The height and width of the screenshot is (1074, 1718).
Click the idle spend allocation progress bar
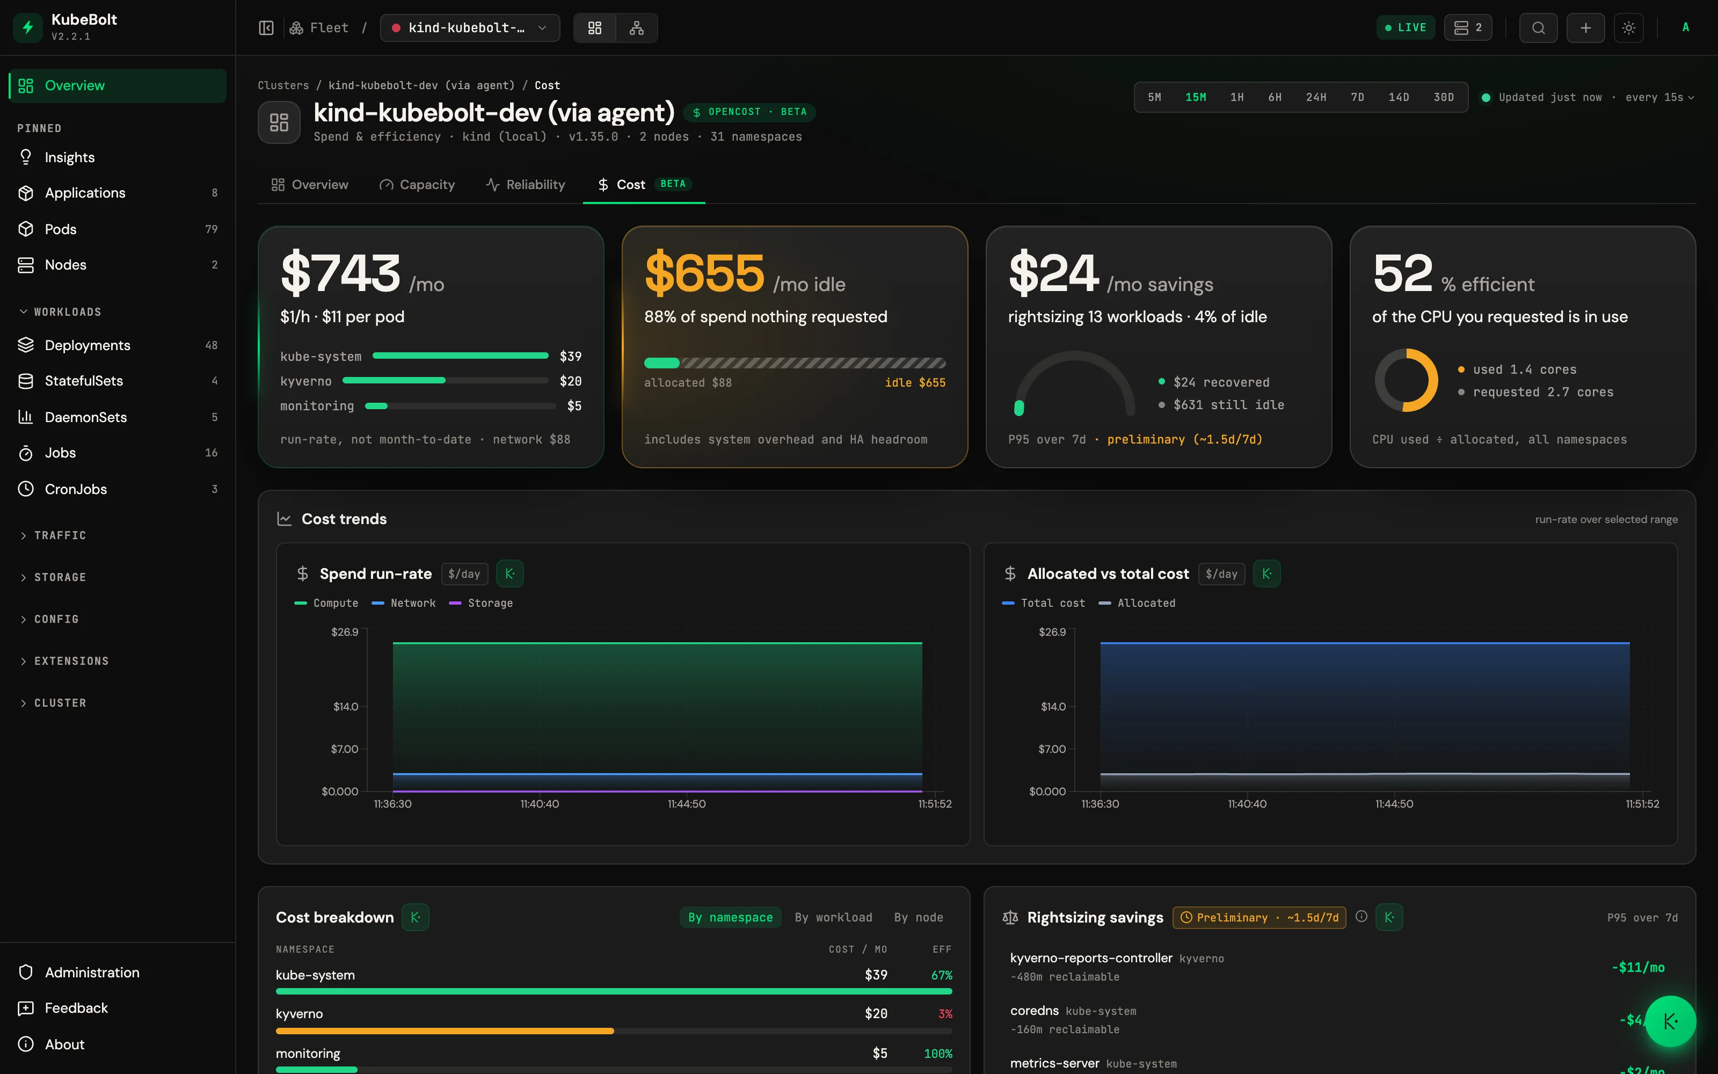[795, 363]
